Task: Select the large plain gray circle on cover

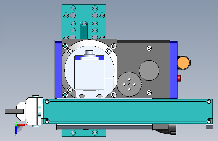Action: (x=149, y=70)
